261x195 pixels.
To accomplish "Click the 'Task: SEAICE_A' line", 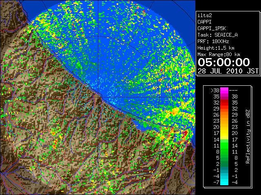I will pos(217,35).
